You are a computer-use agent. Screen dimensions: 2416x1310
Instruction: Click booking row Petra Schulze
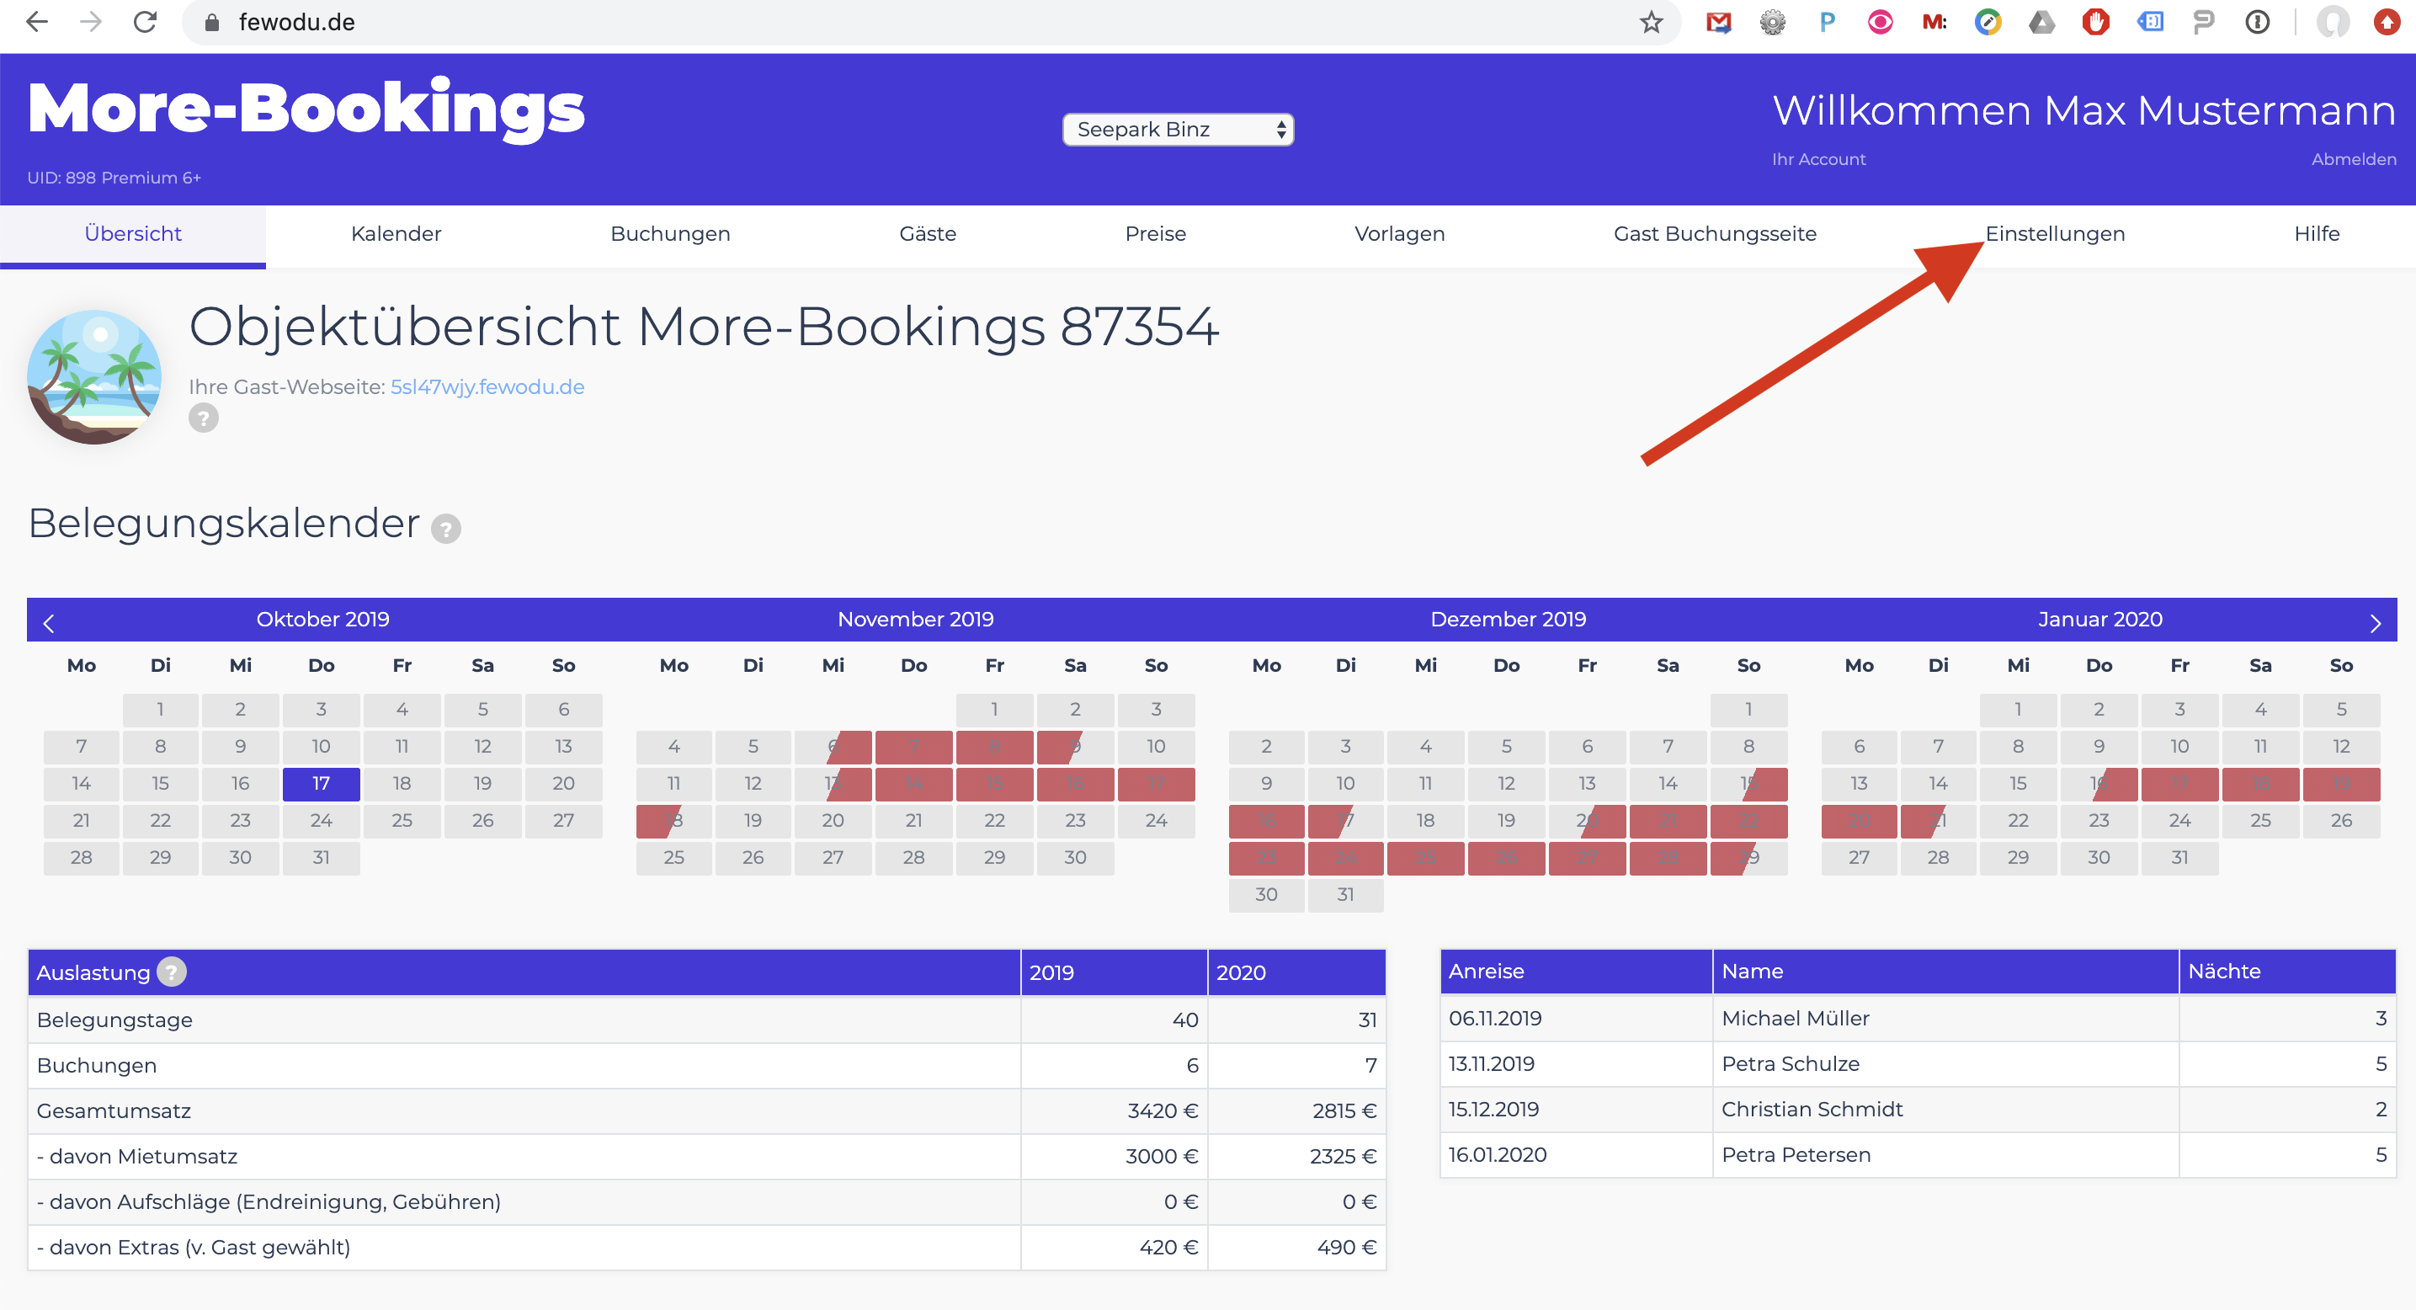(1917, 1063)
